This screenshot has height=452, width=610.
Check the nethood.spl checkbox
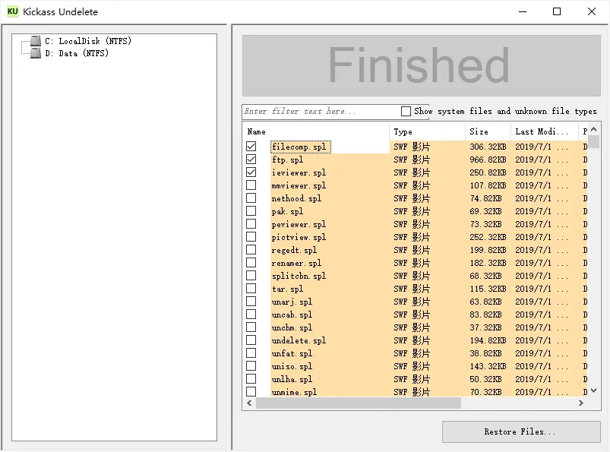pos(251,198)
